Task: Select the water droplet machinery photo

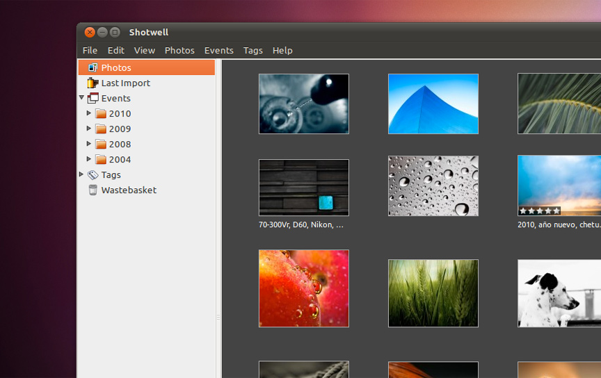Action: pos(304,104)
